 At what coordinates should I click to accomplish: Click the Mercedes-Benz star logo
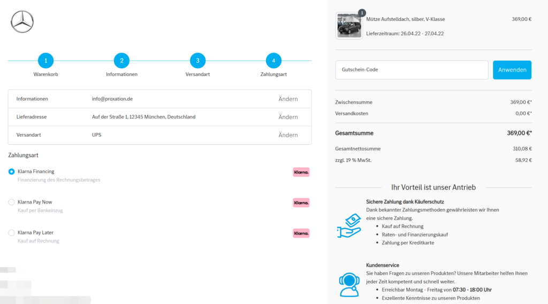coord(22,22)
